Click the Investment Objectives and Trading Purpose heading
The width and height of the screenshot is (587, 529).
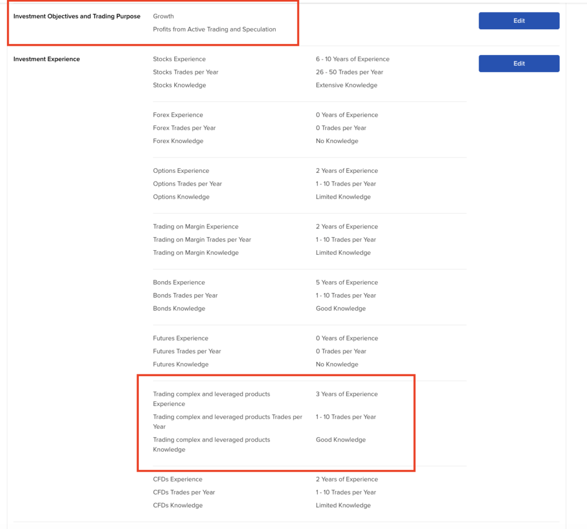[77, 17]
